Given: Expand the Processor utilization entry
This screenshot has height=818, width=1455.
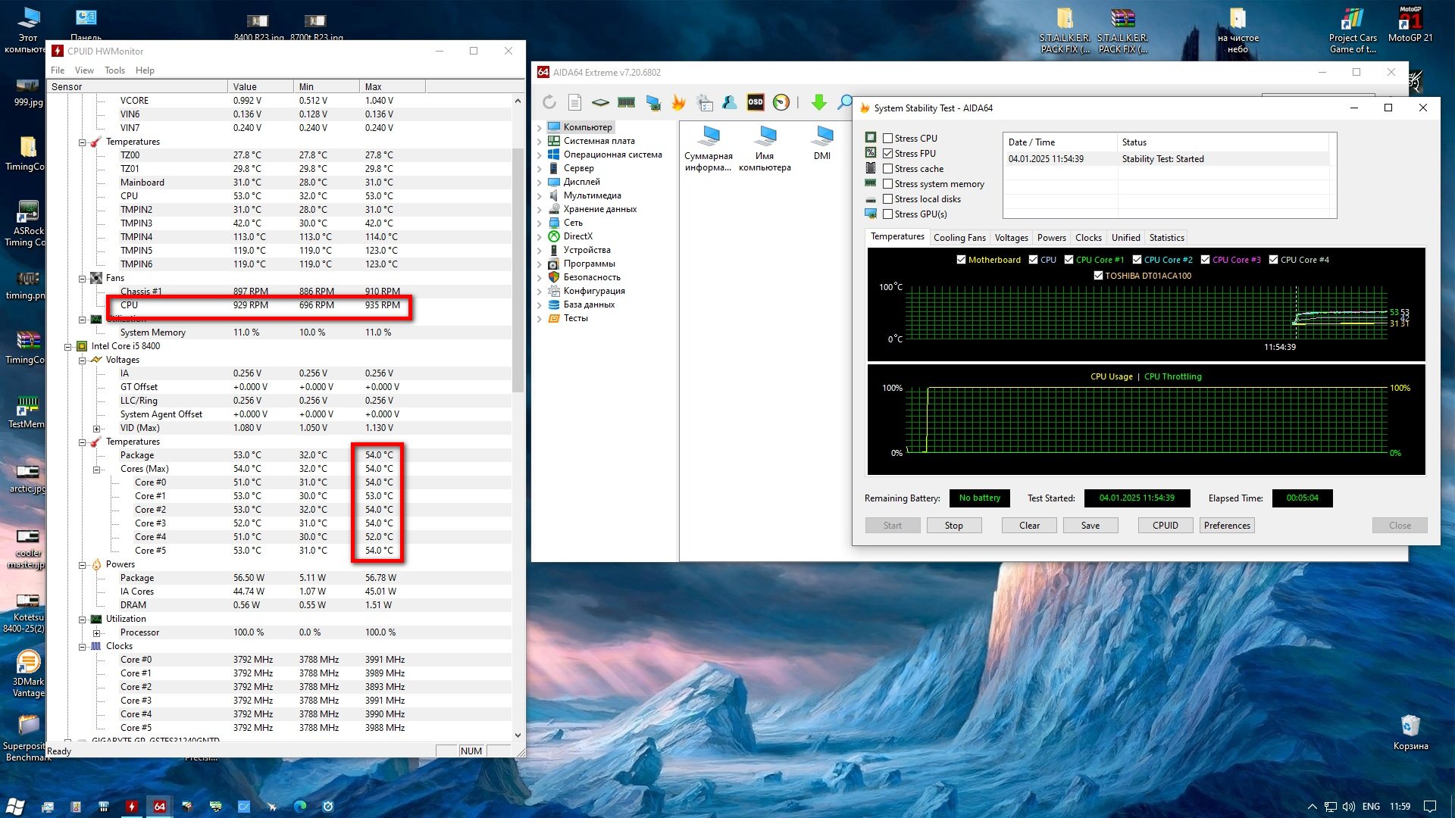Looking at the screenshot, I should (96, 633).
